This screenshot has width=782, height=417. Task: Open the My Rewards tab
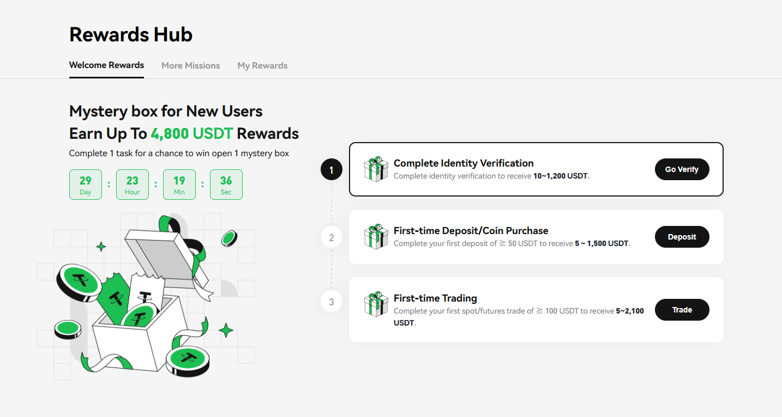pos(262,65)
